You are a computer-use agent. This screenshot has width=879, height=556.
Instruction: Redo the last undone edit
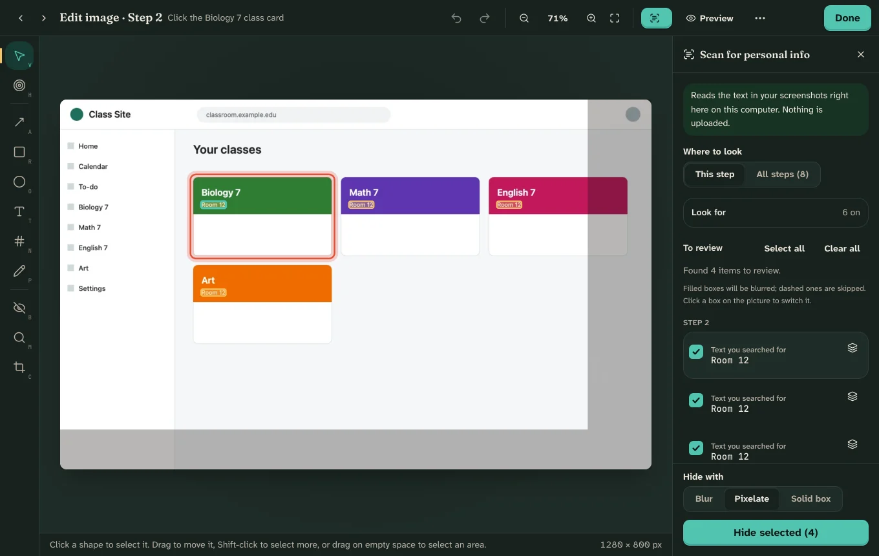(x=485, y=18)
